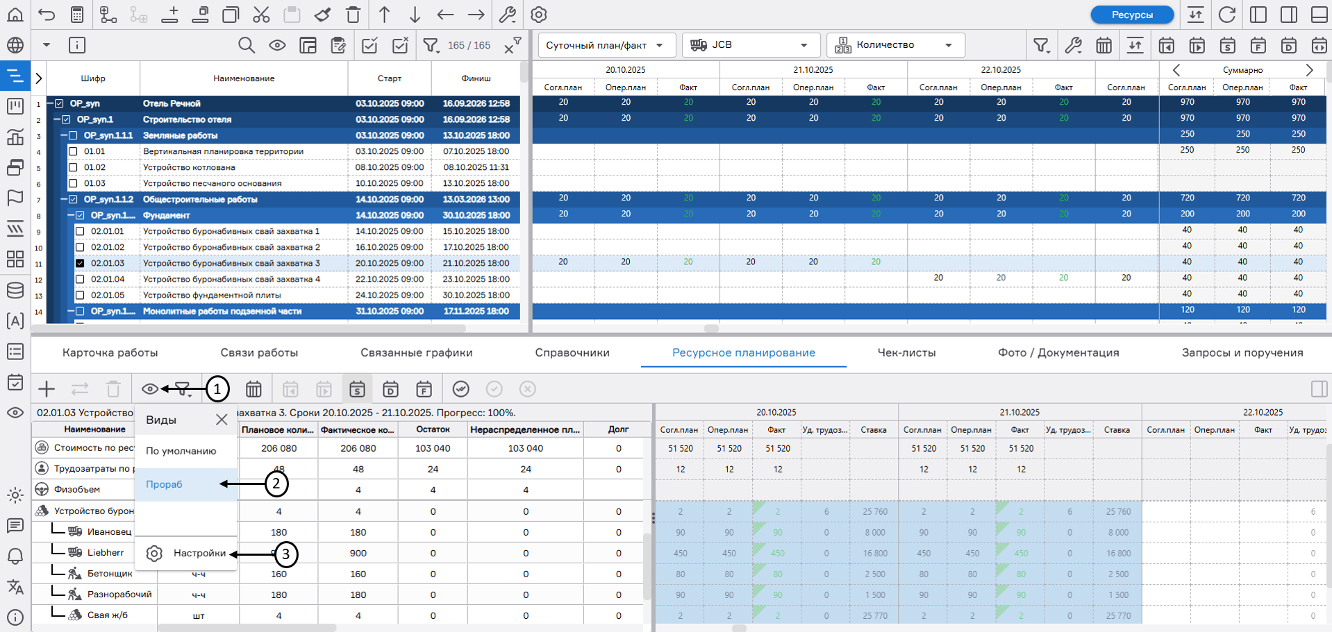Open the Суточный план/факт dropdown

point(605,45)
